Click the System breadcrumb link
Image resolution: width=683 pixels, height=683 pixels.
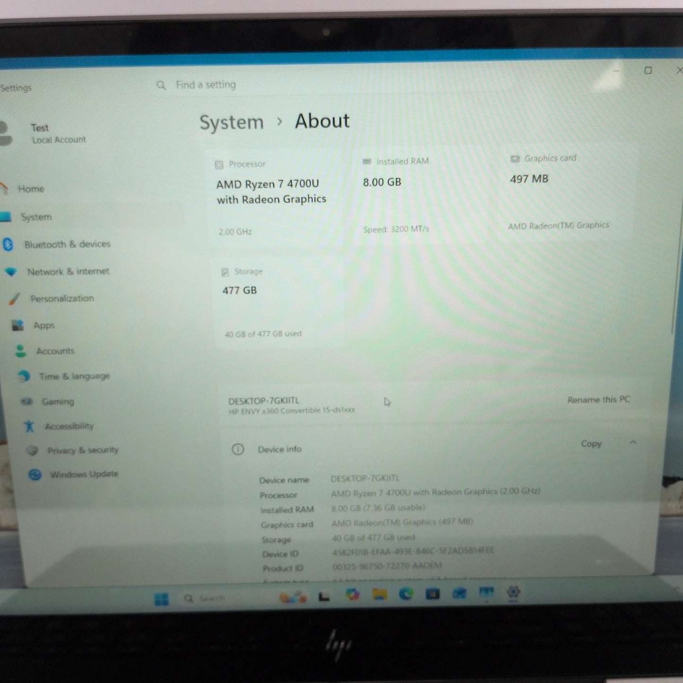232,122
